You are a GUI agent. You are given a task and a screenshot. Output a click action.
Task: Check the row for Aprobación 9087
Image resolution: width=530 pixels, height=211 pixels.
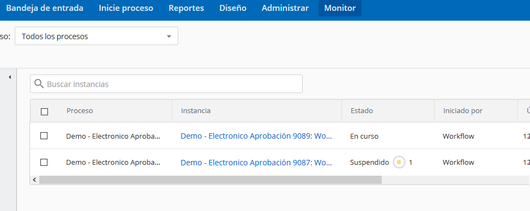tap(44, 162)
